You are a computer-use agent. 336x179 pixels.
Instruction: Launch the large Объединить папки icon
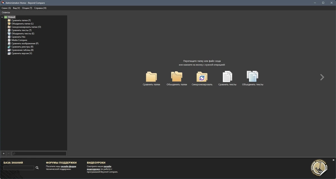point(177,76)
